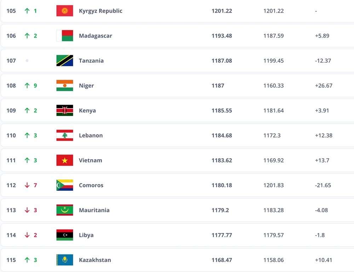Select the Tanzania team name
354x272 pixels.
click(x=91, y=61)
